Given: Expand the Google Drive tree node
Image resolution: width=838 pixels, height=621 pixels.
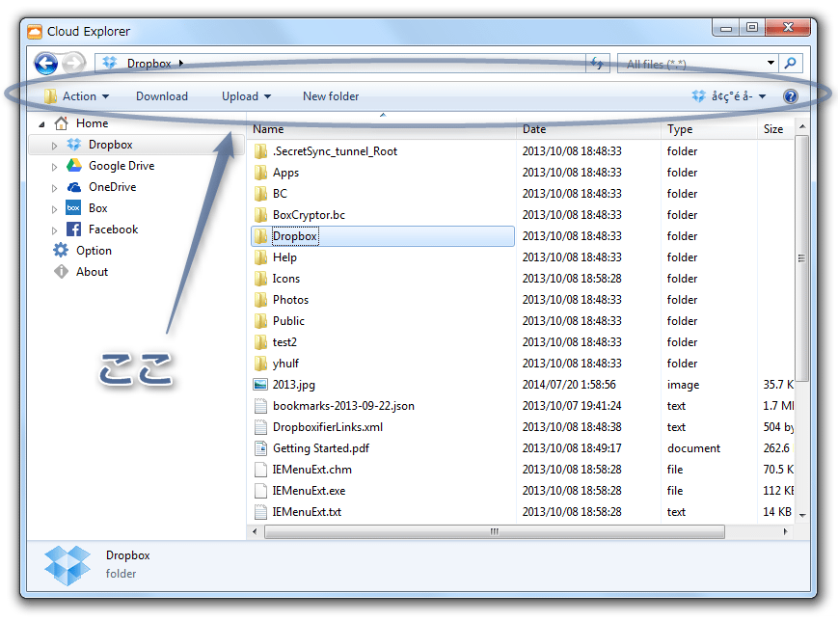Looking at the screenshot, I should tap(54, 167).
